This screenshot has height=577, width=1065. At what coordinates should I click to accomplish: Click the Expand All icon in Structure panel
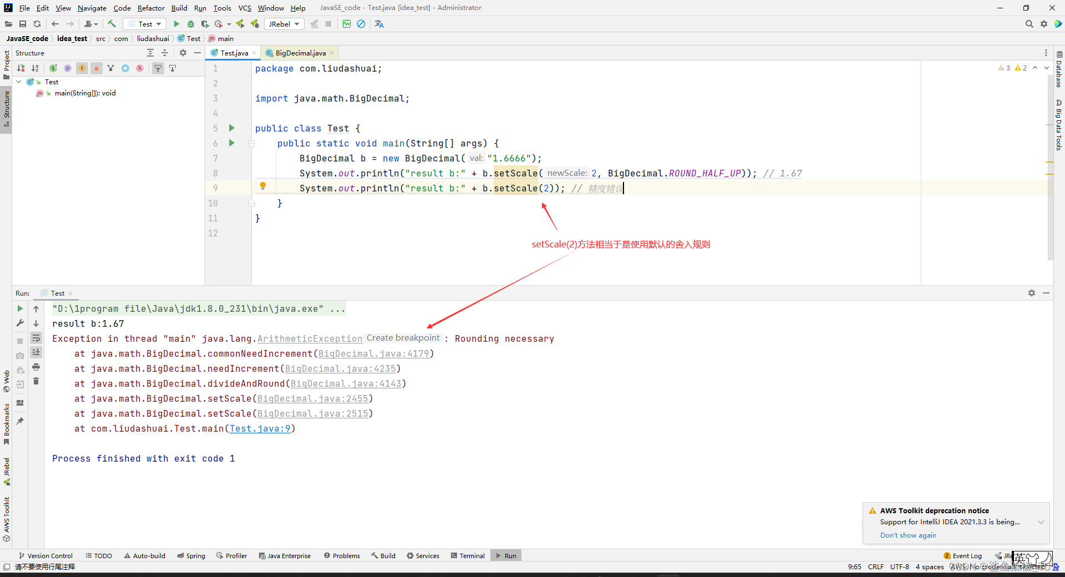click(x=150, y=53)
